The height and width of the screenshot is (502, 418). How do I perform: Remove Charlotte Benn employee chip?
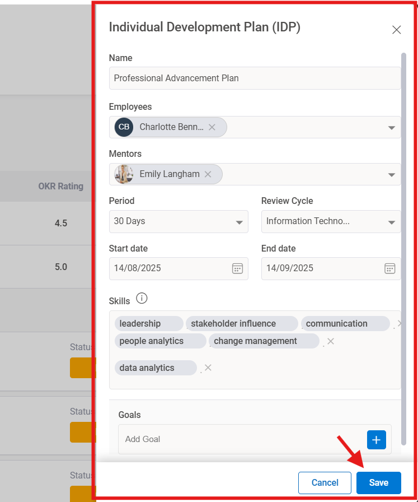212,127
